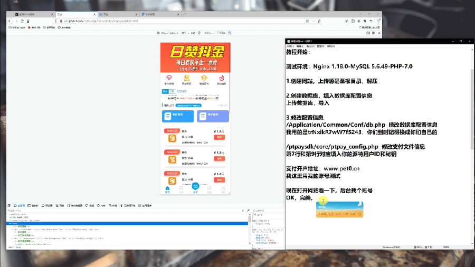475x267 pixels.
Task: Collapse the selected body node in the DOM tree
Action: pyautogui.click(x=11, y=223)
